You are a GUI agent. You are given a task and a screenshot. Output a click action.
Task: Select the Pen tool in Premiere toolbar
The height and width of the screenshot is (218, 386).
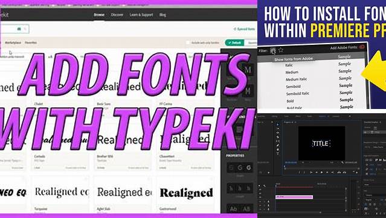[278, 145]
